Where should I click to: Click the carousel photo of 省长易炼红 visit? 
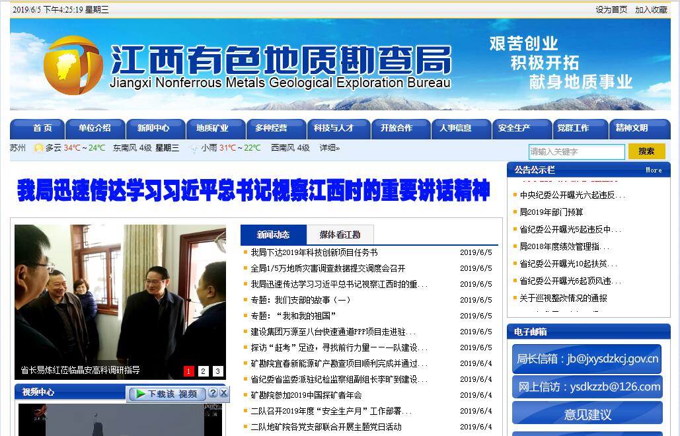tap(120, 302)
